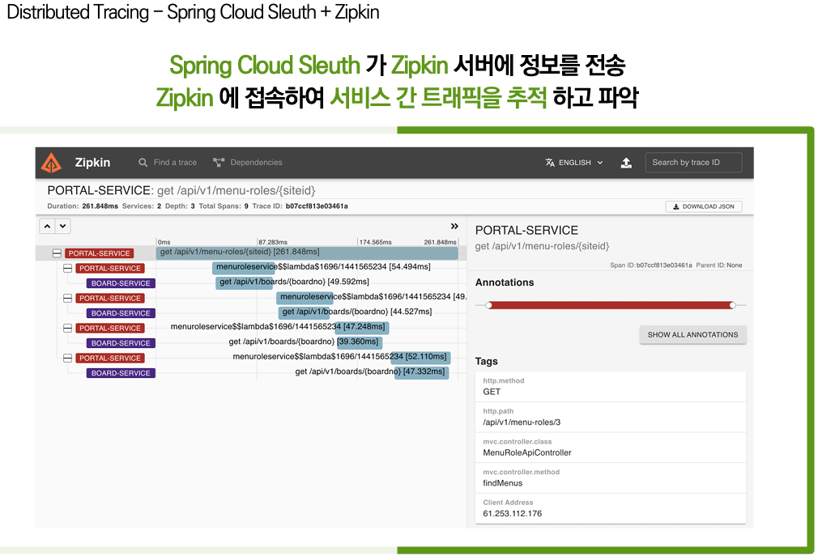The width and height of the screenshot is (818, 556).
Task: Click the Find a trace magnifier icon
Action: coord(143,163)
